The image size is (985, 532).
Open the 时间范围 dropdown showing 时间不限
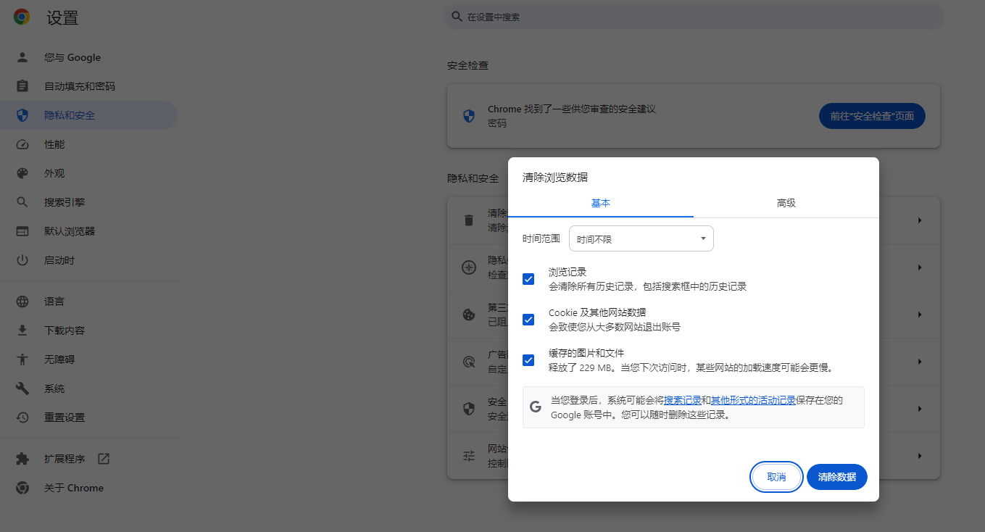[x=641, y=238]
